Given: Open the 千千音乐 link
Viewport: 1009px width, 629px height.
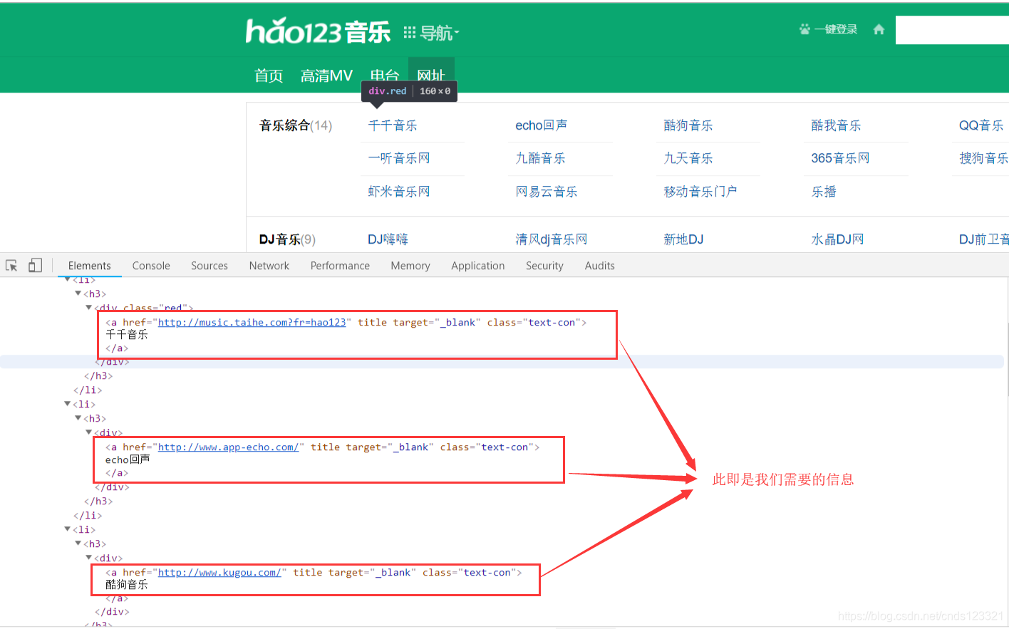Looking at the screenshot, I should [393, 125].
